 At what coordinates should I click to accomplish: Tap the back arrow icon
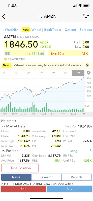click(4, 16)
